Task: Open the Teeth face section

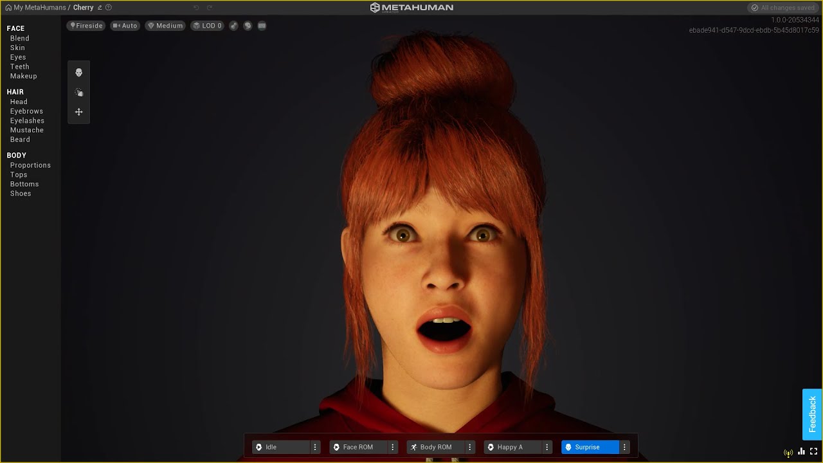Action: pos(20,66)
